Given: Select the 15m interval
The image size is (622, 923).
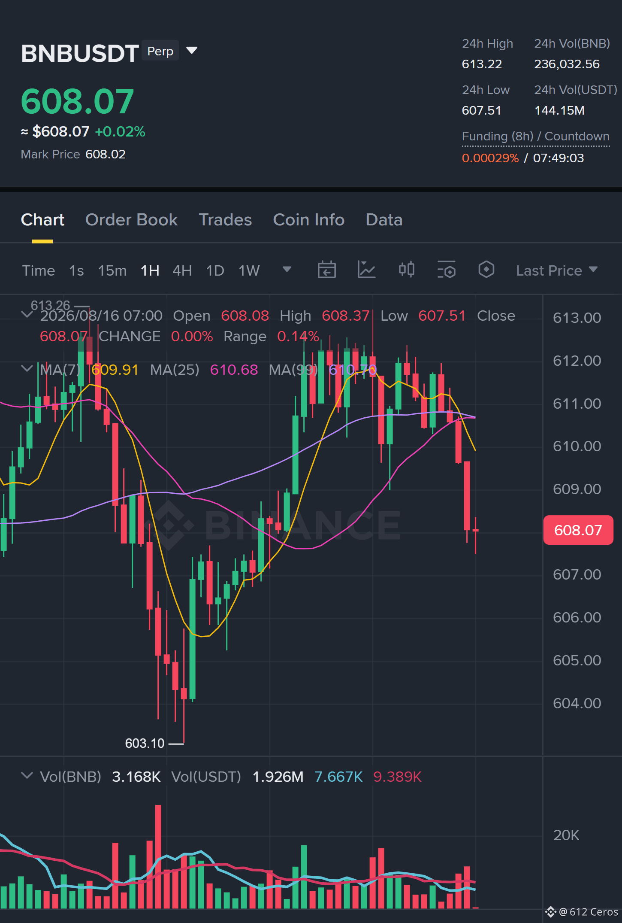Looking at the screenshot, I should click(112, 270).
